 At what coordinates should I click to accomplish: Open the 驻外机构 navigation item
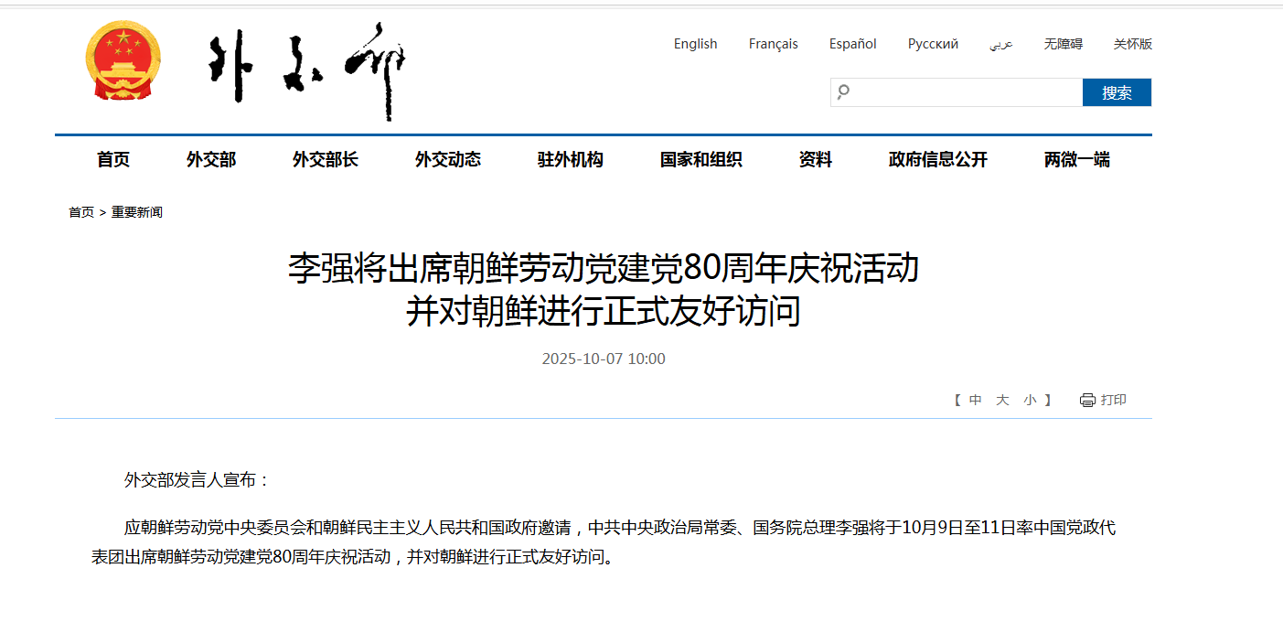pyautogui.click(x=571, y=159)
